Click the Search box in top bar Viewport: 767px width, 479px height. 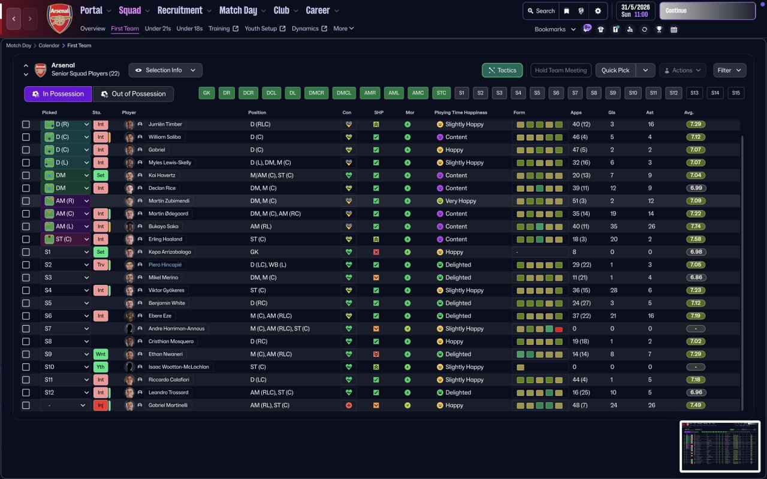[541, 11]
